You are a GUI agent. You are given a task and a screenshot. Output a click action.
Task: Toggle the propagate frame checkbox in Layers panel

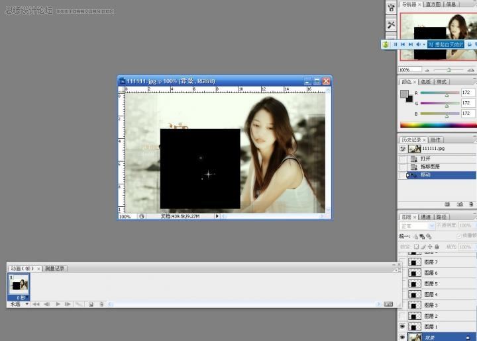click(459, 236)
